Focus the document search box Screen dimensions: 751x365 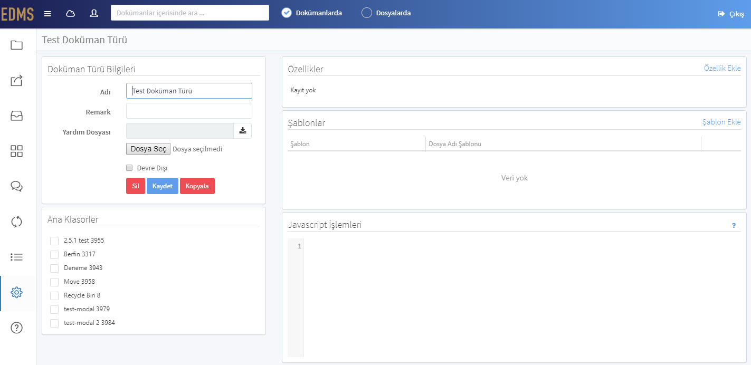(x=190, y=13)
